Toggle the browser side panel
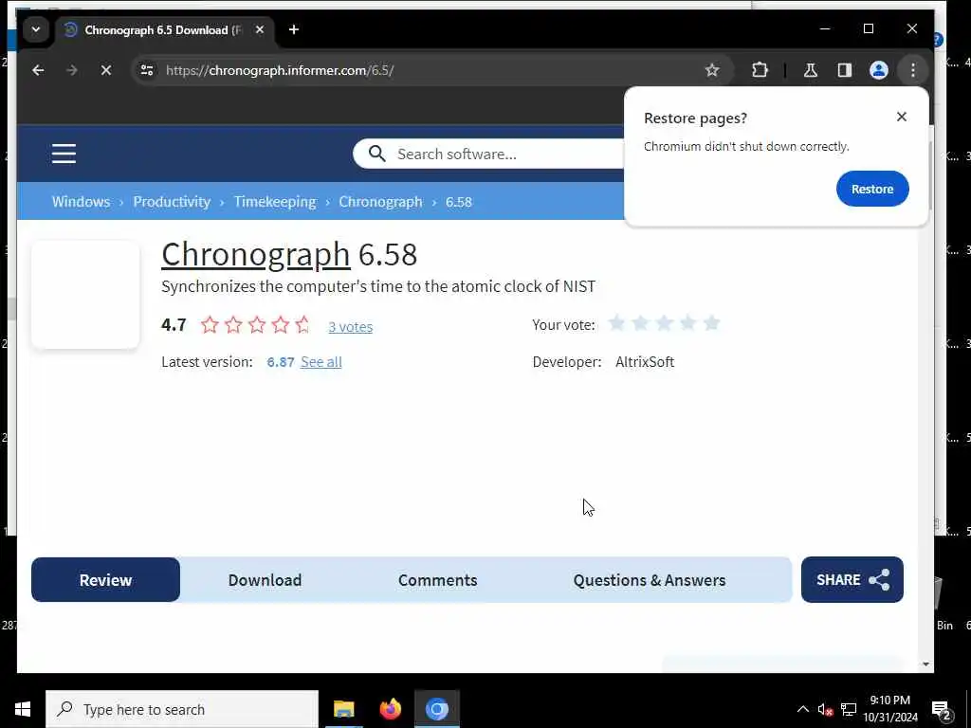 [845, 70]
